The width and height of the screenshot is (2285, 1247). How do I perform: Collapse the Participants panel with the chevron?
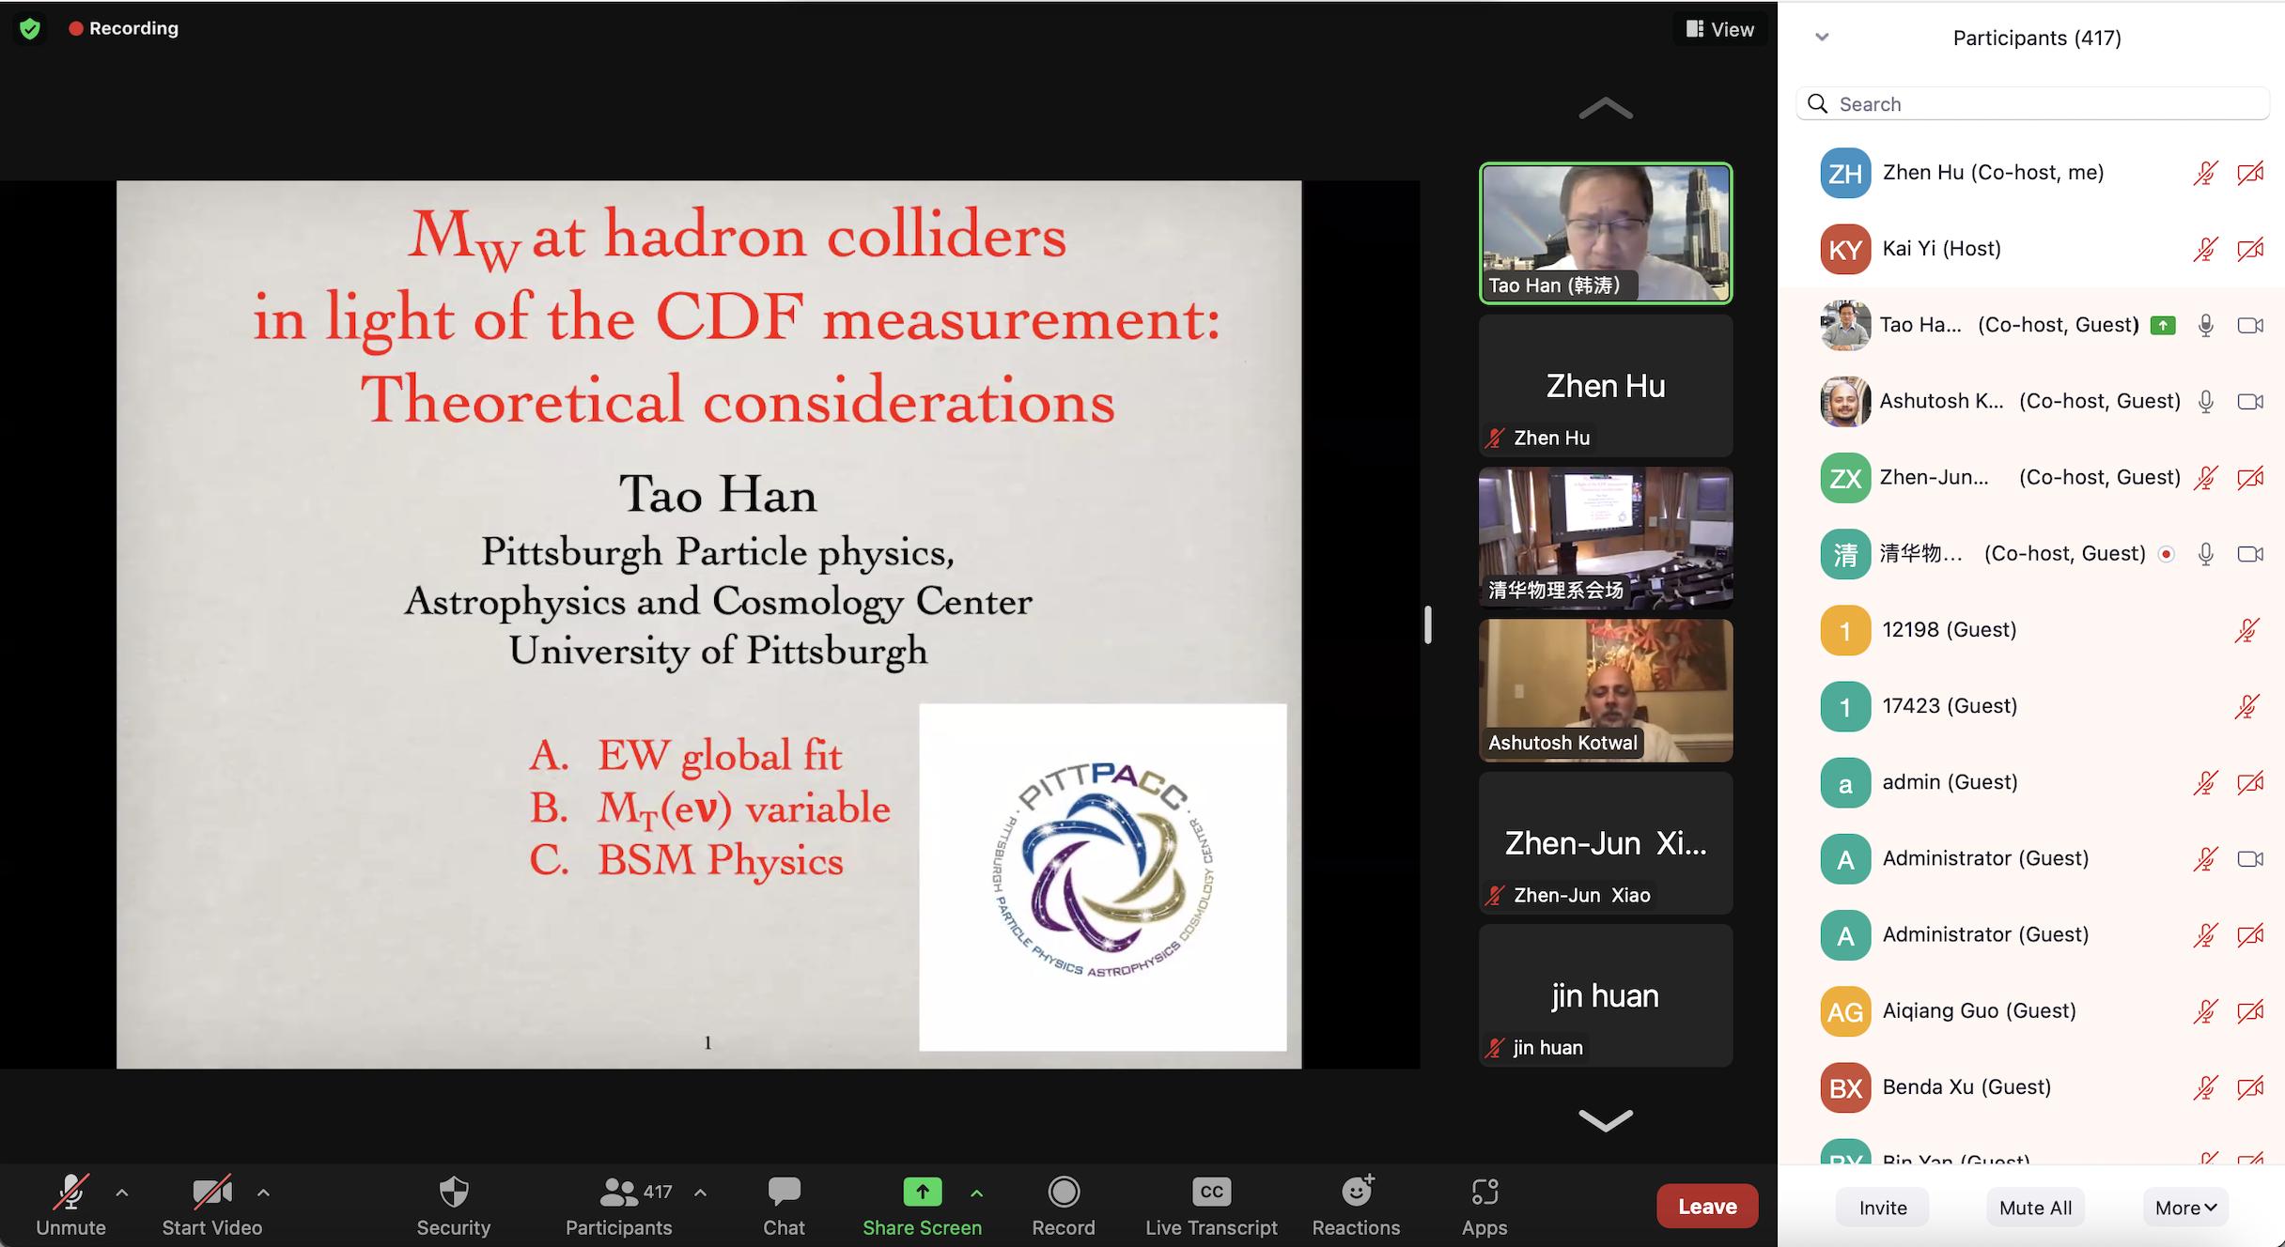pyautogui.click(x=1822, y=38)
